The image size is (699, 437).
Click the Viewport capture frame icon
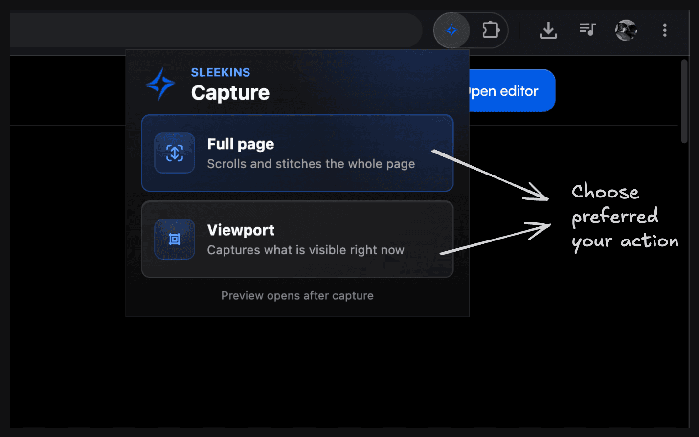pos(175,239)
